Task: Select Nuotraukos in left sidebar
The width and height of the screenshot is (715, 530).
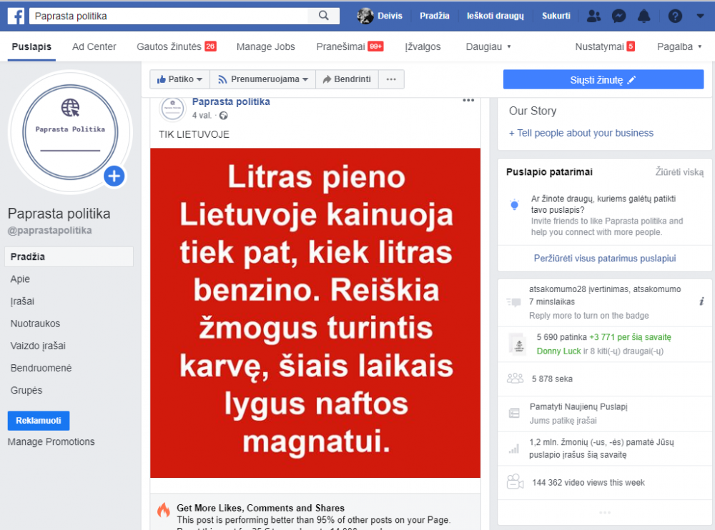Action: click(35, 324)
